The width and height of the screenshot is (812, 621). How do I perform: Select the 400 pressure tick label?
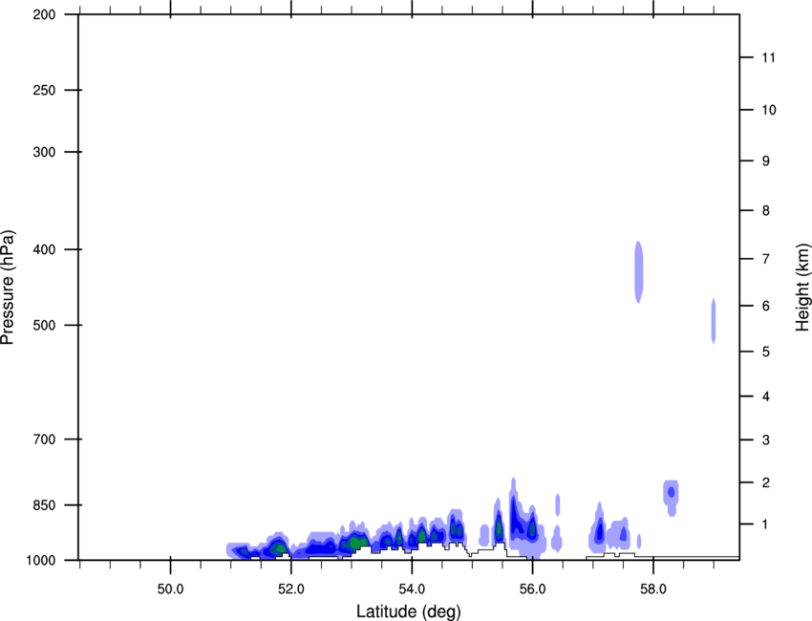tap(44, 249)
